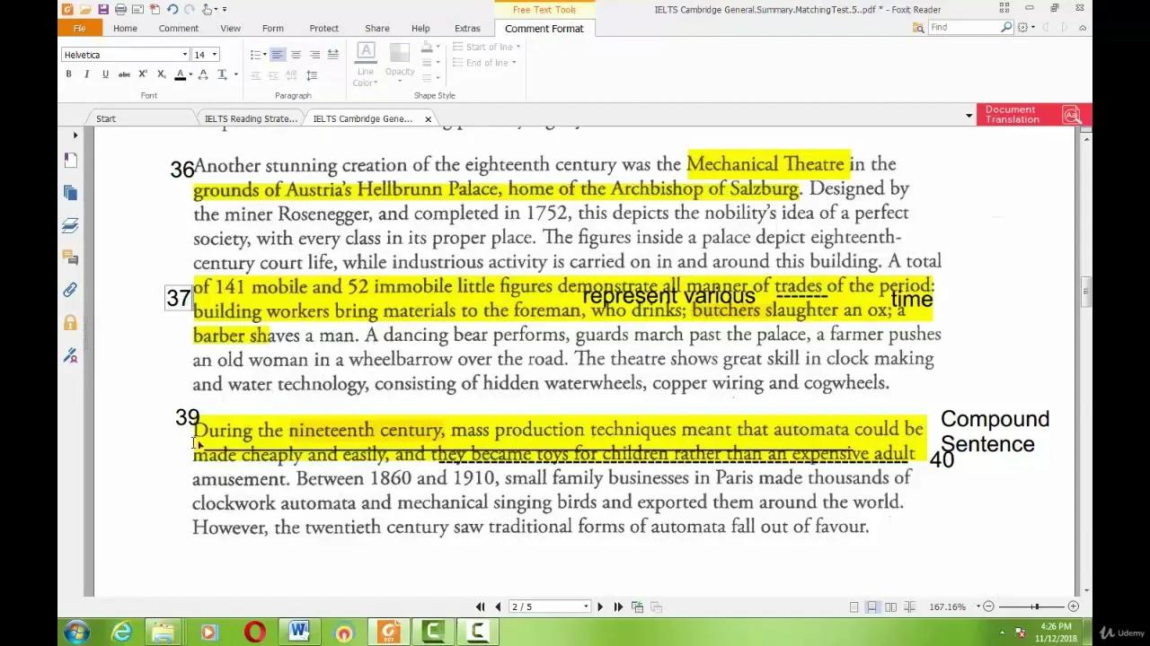Toggle bold text formatting

[x=68, y=74]
